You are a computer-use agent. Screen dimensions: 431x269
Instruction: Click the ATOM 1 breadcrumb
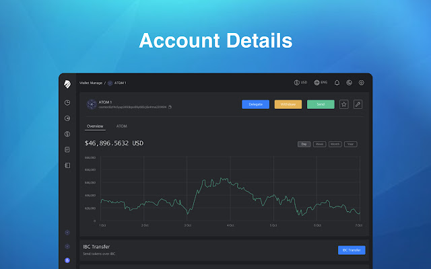coord(117,83)
